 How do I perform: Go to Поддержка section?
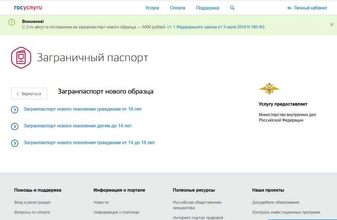[x=208, y=8]
